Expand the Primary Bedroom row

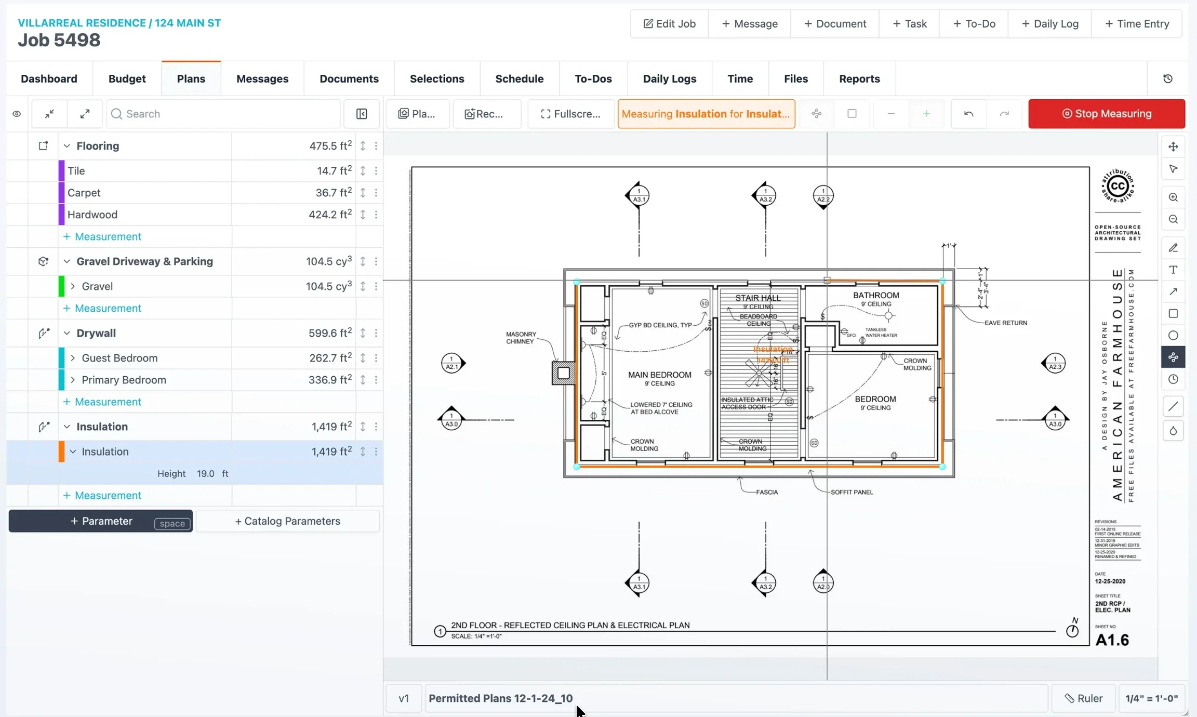pos(73,380)
